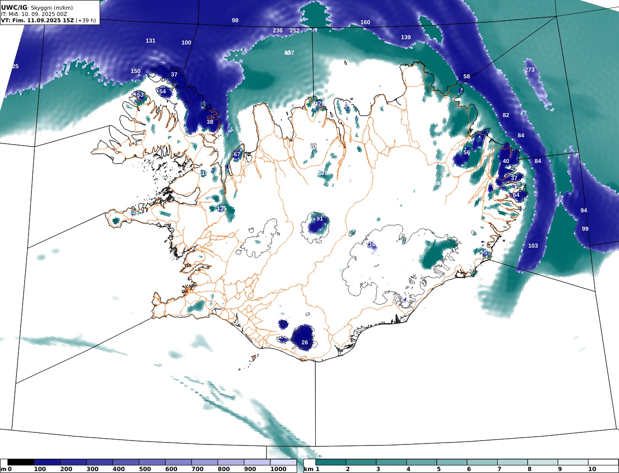The height and width of the screenshot is (473, 619).
Task: Click the value 273 in the northeast
Action: click(x=530, y=70)
